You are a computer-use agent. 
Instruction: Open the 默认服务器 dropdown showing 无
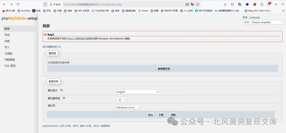[x=121, y=100]
